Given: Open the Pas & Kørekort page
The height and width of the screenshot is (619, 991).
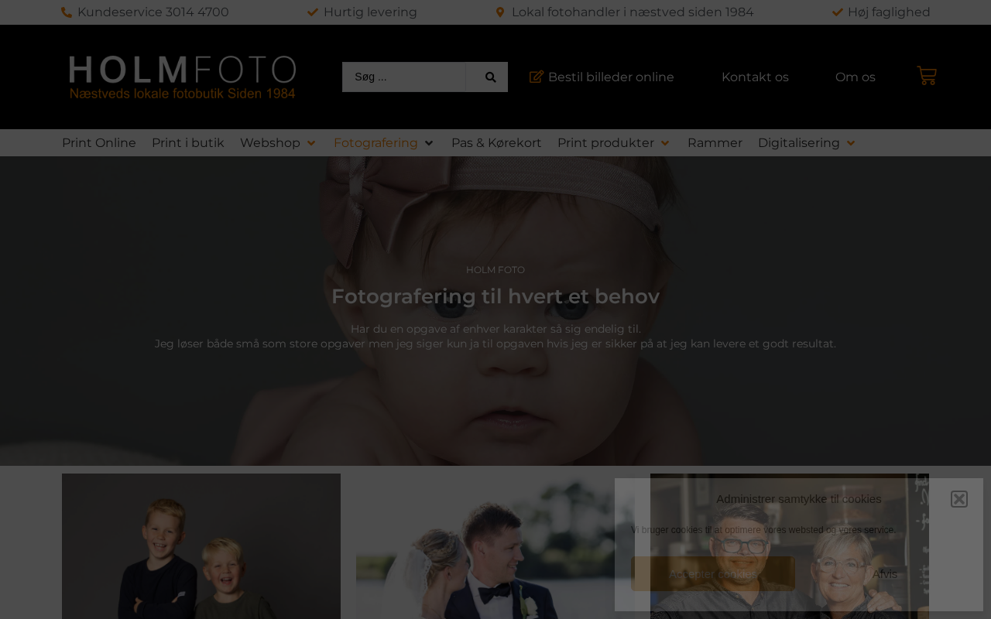Looking at the screenshot, I should pyautogui.click(x=496, y=143).
